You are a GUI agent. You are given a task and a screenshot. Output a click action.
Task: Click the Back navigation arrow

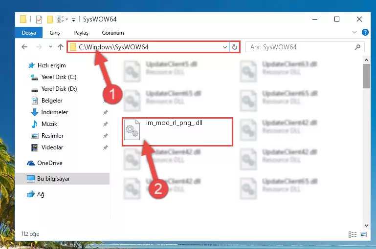click(x=24, y=47)
